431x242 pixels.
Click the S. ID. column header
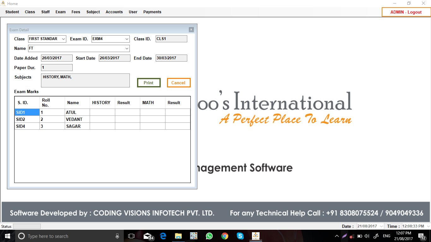pos(27,103)
